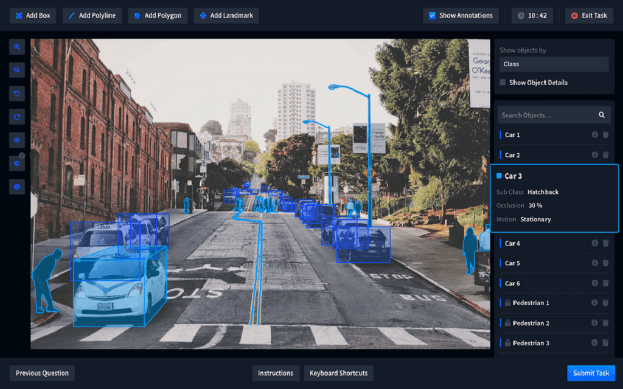Image resolution: width=623 pixels, height=389 pixels.
Task: Open the Show objects by Class dropdown
Action: click(554, 64)
